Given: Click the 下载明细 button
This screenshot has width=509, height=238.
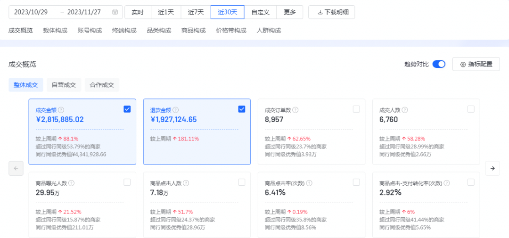Looking at the screenshot, I should pos(331,12).
